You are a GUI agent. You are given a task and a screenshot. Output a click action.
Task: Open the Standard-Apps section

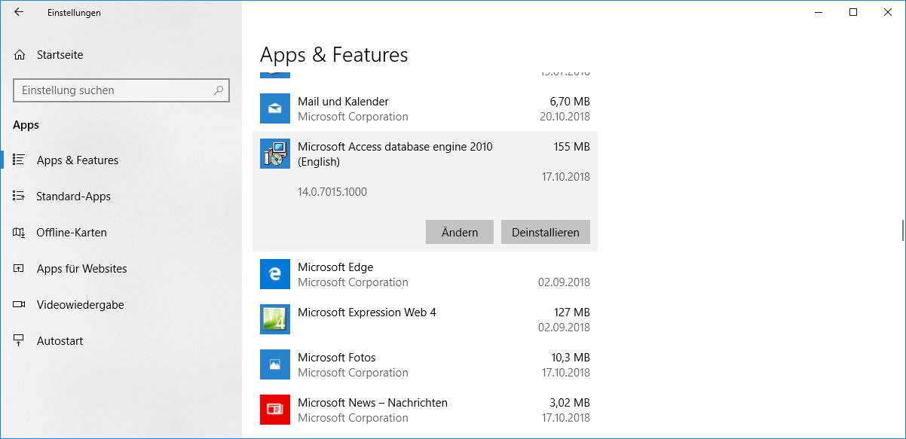[x=73, y=197]
